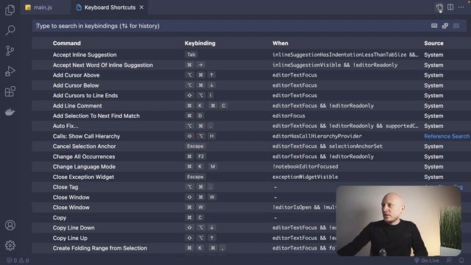Open the Explorer view in activity bar
Image resolution: width=471 pixels, height=265 pixels.
click(x=10, y=10)
